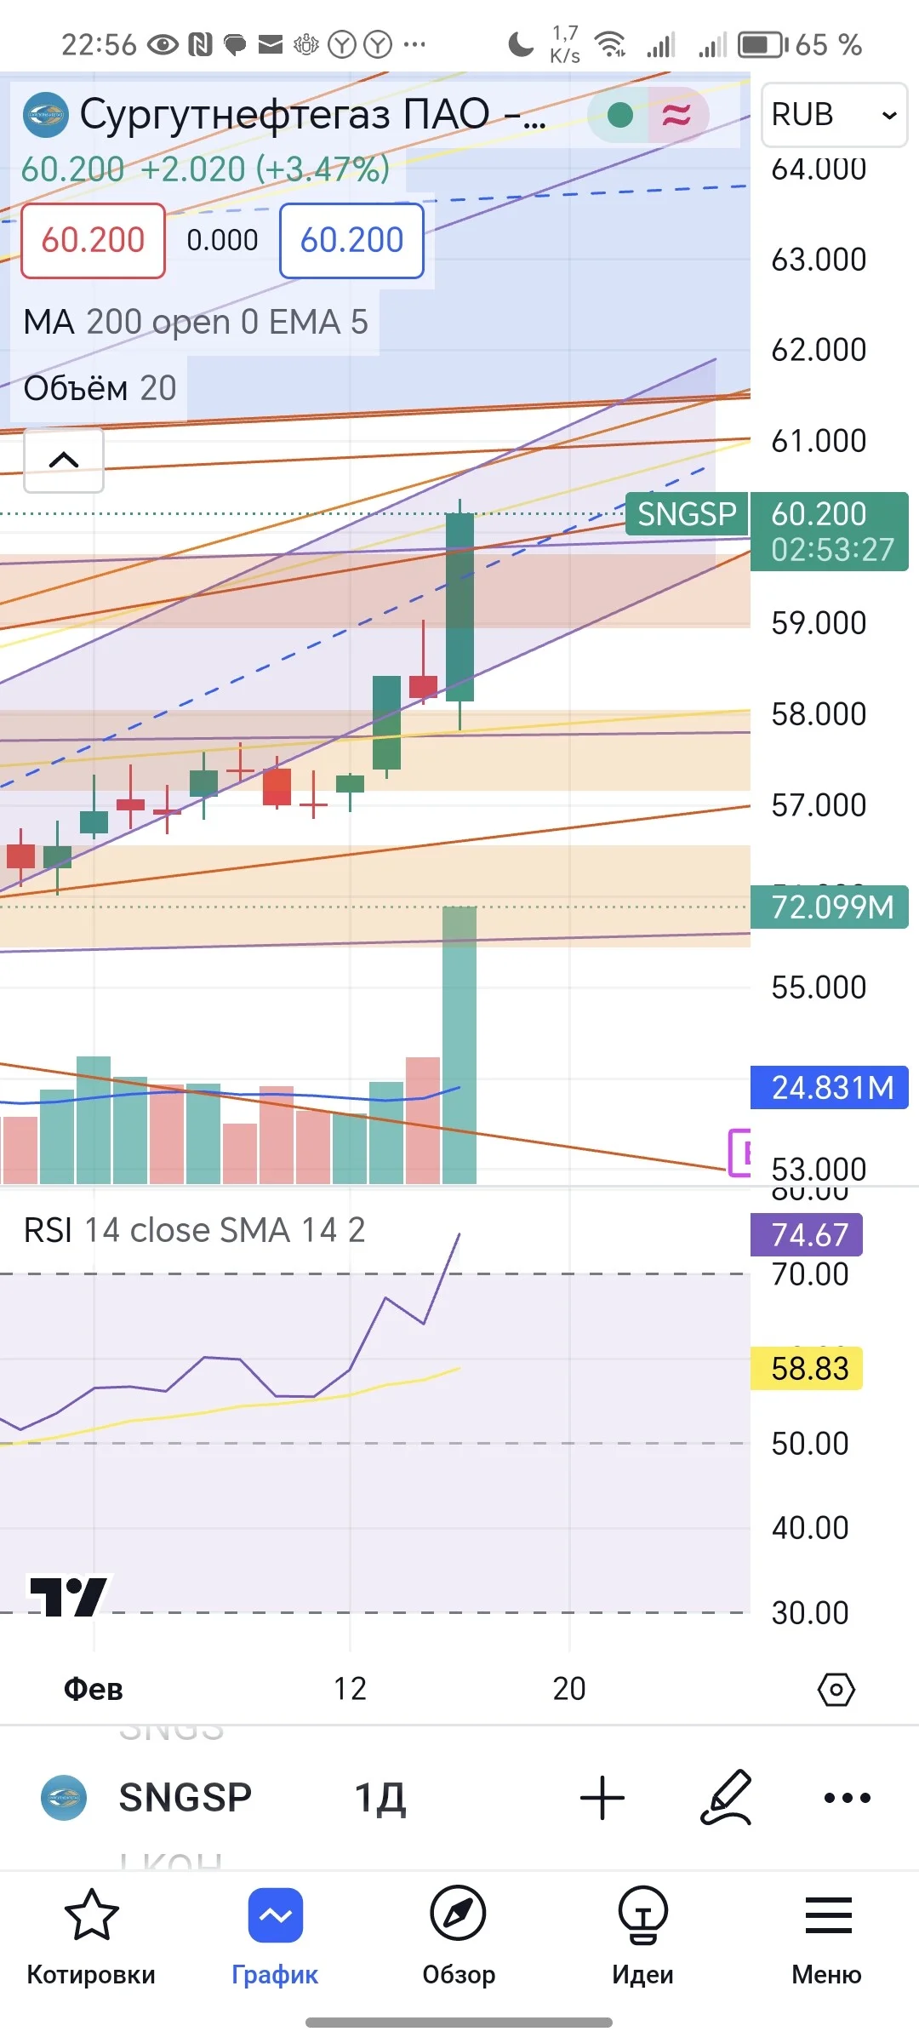
Task: Tap the 12 date label on time axis
Action: [350, 1689]
